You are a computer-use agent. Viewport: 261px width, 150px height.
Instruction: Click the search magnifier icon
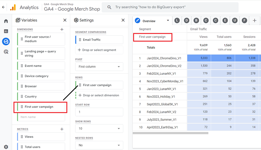[x=109, y=7]
